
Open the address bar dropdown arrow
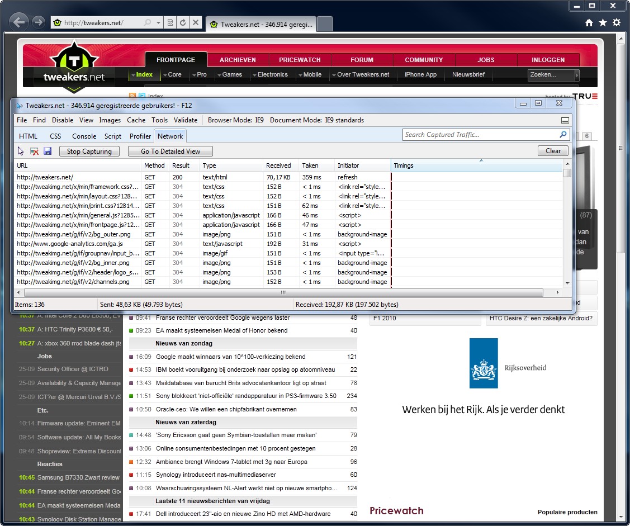(x=158, y=22)
